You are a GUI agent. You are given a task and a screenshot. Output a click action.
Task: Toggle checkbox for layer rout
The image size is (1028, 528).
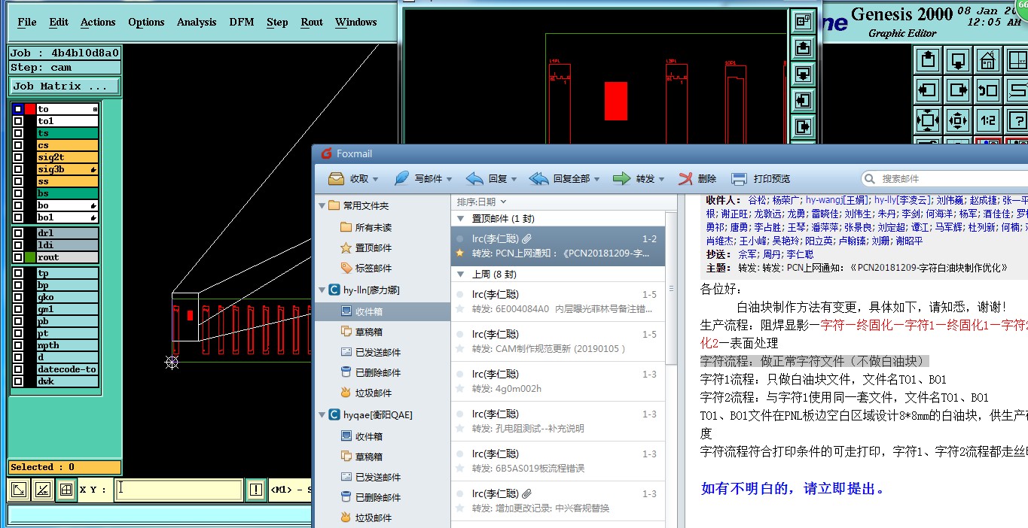18,257
